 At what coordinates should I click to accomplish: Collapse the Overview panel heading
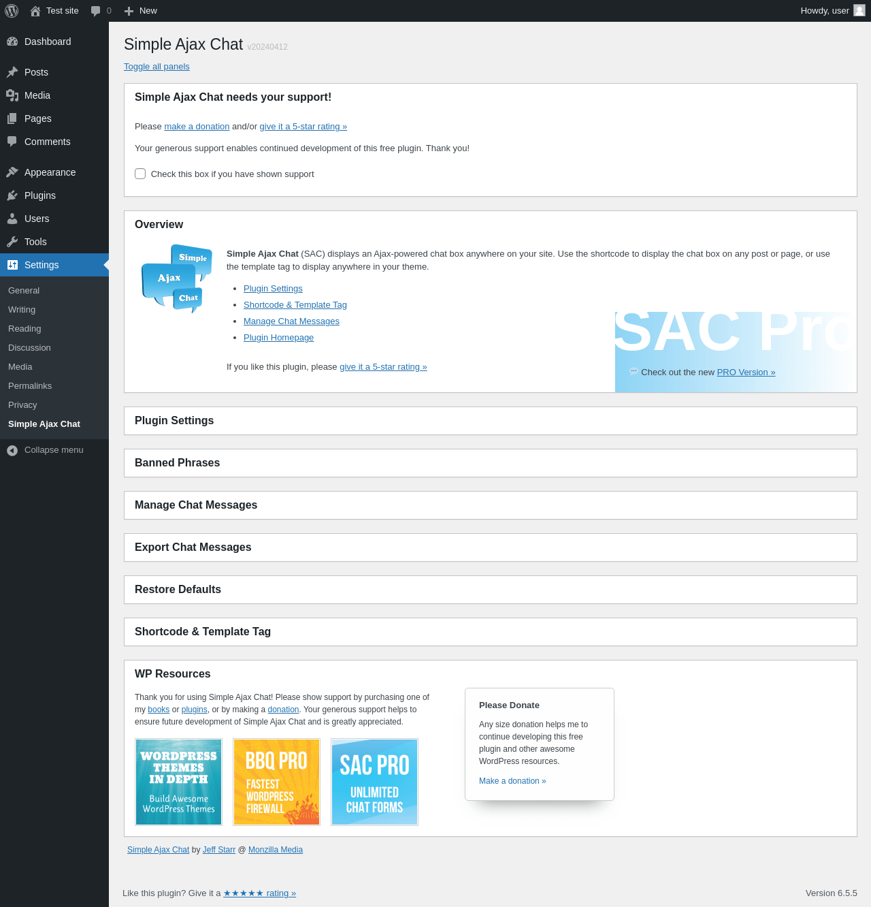click(x=491, y=225)
